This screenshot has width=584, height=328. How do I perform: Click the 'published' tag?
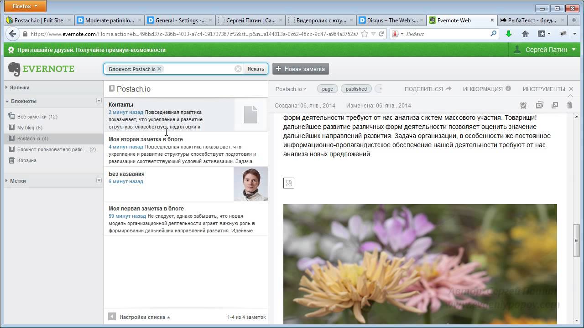coord(356,89)
